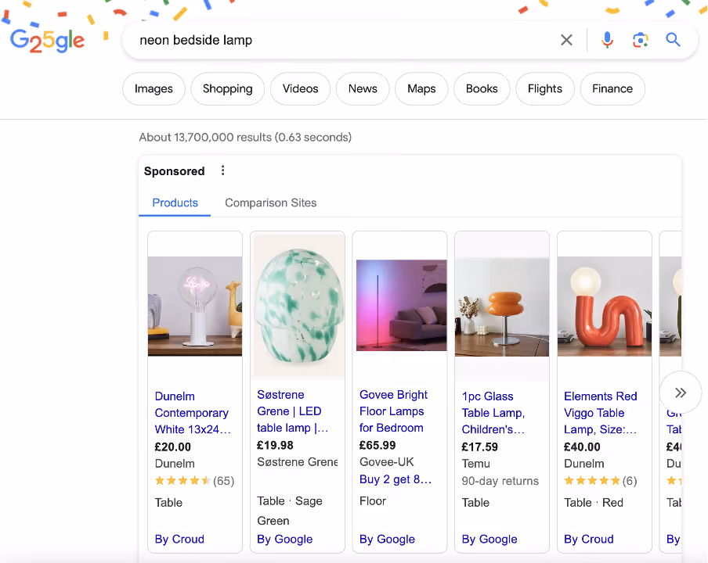Choose the Books filter chip
The height and width of the screenshot is (563, 708).
[482, 89]
